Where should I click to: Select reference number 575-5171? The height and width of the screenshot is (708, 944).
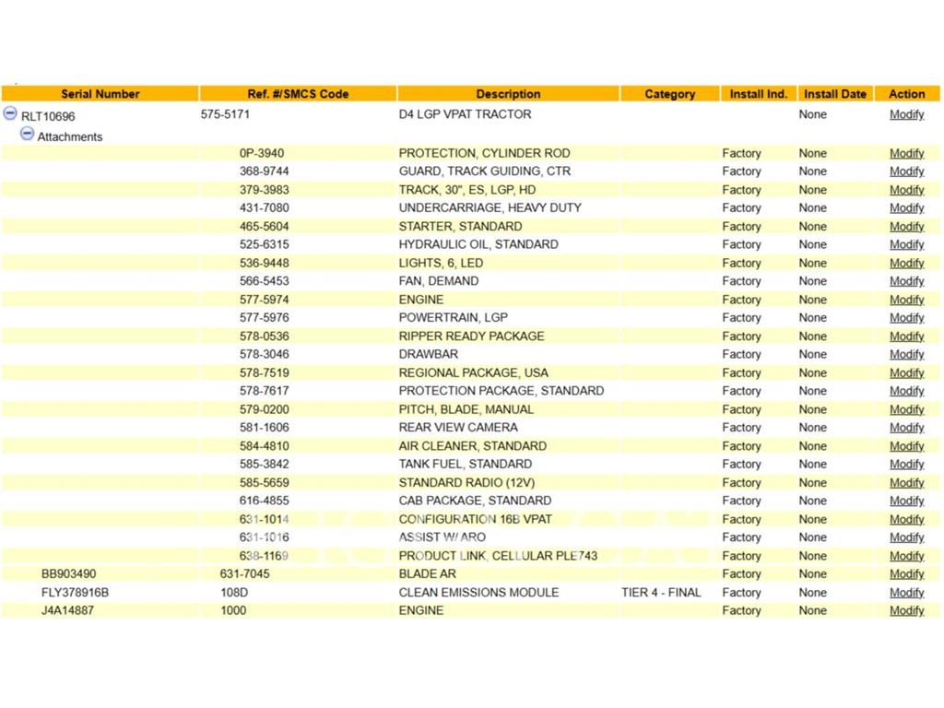pyautogui.click(x=225, y=114)
